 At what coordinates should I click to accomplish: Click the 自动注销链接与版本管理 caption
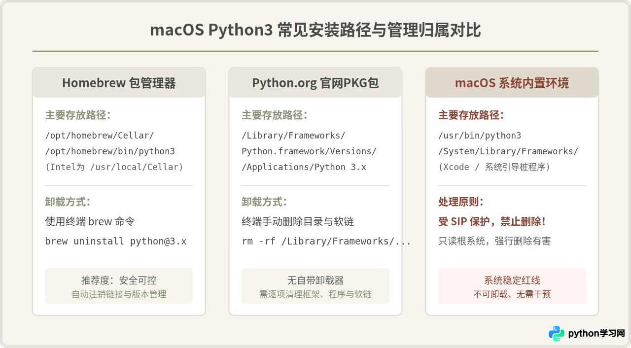[119, 294]
